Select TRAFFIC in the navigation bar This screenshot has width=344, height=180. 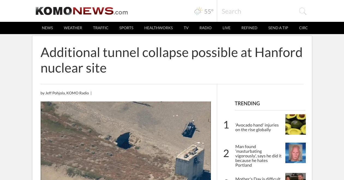[101, 28]
